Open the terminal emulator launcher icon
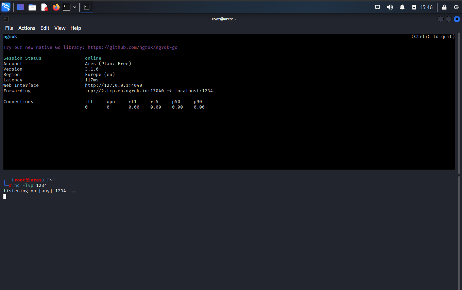 click(67, 7)
